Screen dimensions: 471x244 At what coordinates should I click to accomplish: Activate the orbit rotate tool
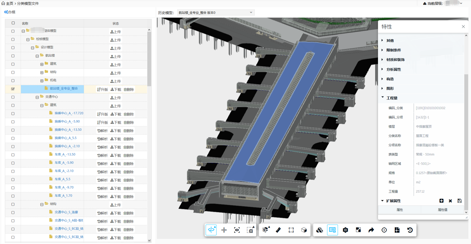(x=211, y=230)
